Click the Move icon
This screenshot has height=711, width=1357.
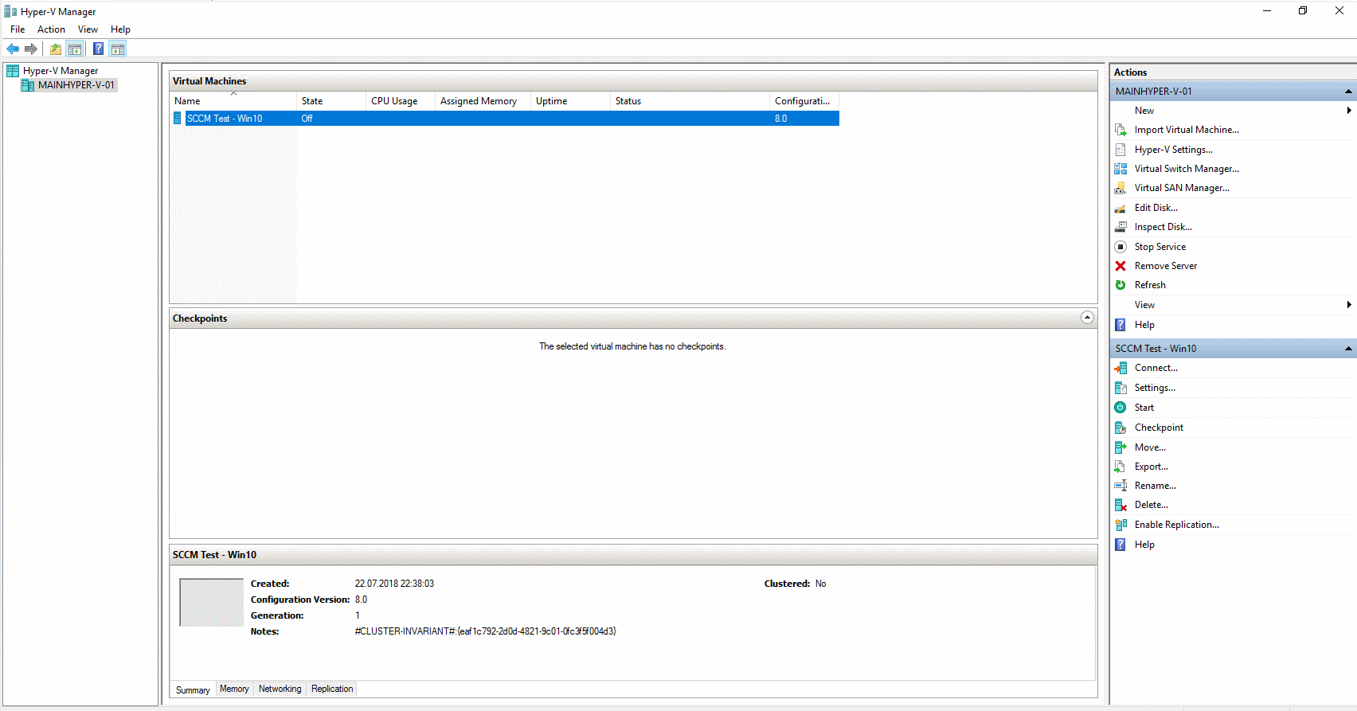coord(1120,447)
